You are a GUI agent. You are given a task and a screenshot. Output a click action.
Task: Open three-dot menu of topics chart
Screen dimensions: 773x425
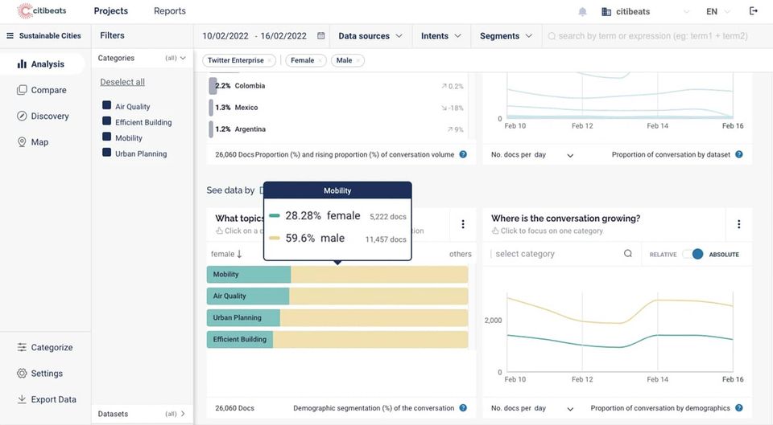[463, 224]
